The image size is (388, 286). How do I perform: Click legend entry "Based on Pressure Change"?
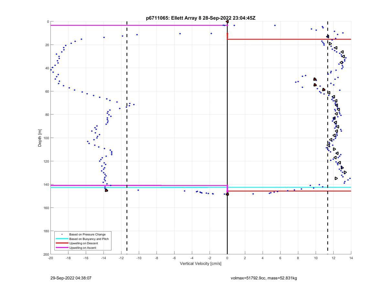point(87,234)
